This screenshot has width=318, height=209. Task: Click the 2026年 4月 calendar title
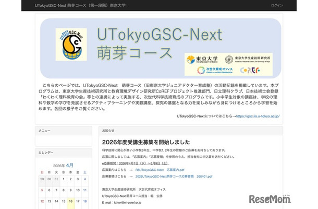(x=63, y=165)
